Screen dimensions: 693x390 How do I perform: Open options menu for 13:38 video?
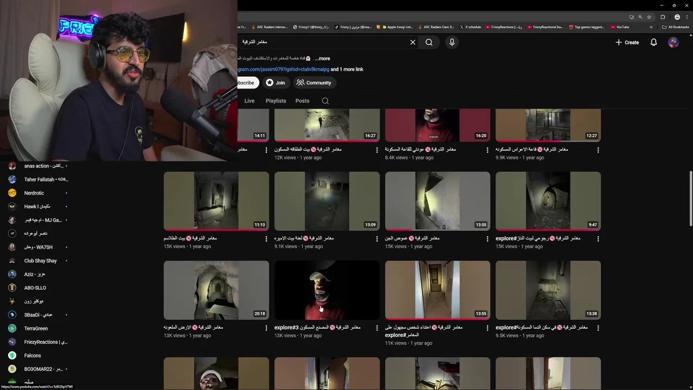tap(598, 328)
